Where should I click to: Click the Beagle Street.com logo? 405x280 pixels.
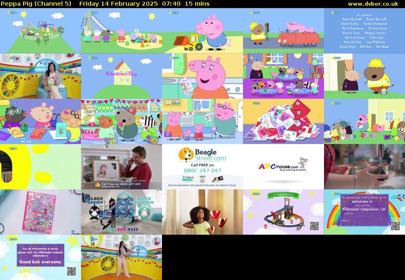[202, 155]
